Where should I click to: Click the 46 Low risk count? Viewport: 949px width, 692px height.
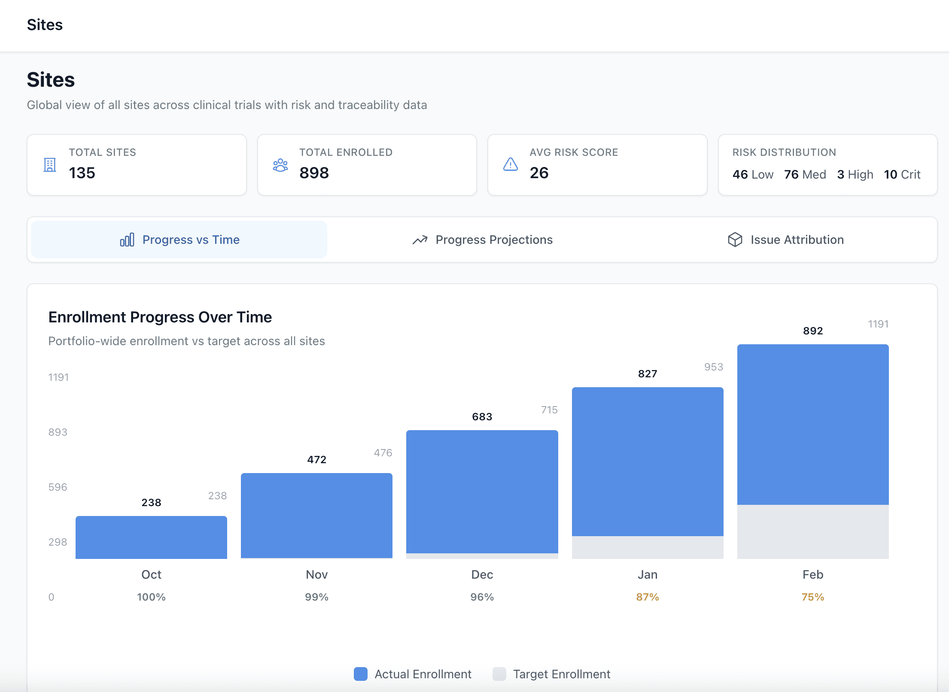(752, 175)
